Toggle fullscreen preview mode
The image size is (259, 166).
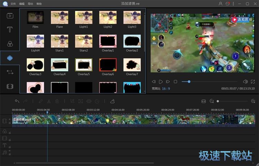[253, 81]
